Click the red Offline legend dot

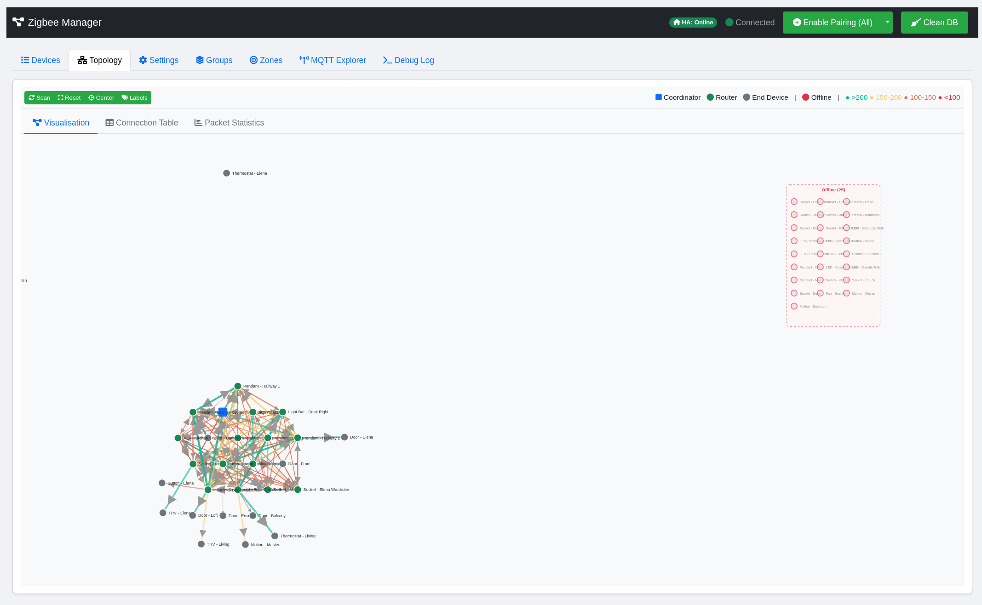[806, 97]
